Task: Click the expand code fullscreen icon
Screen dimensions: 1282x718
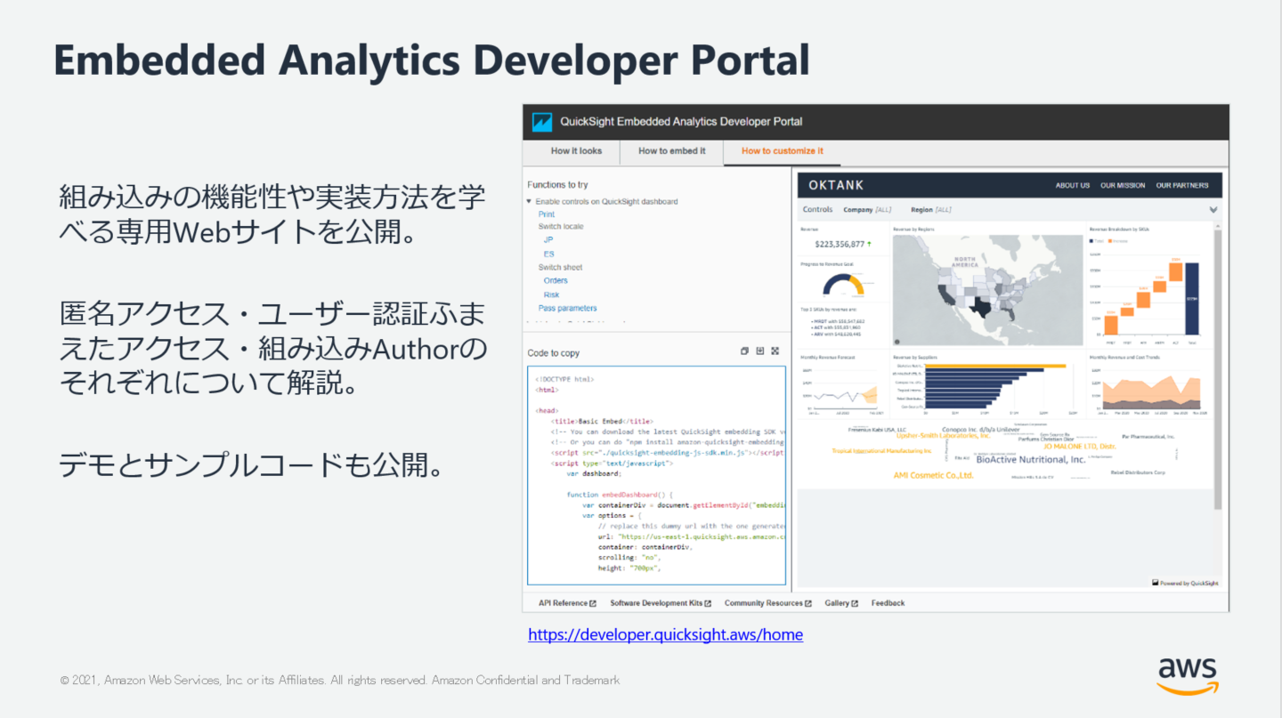Action: tap(775, 351)
